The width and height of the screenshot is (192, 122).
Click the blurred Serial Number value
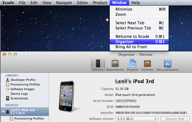[x=126, y=101]
